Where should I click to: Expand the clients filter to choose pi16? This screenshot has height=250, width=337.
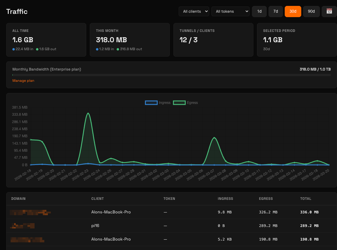click(x=194, y=11)
